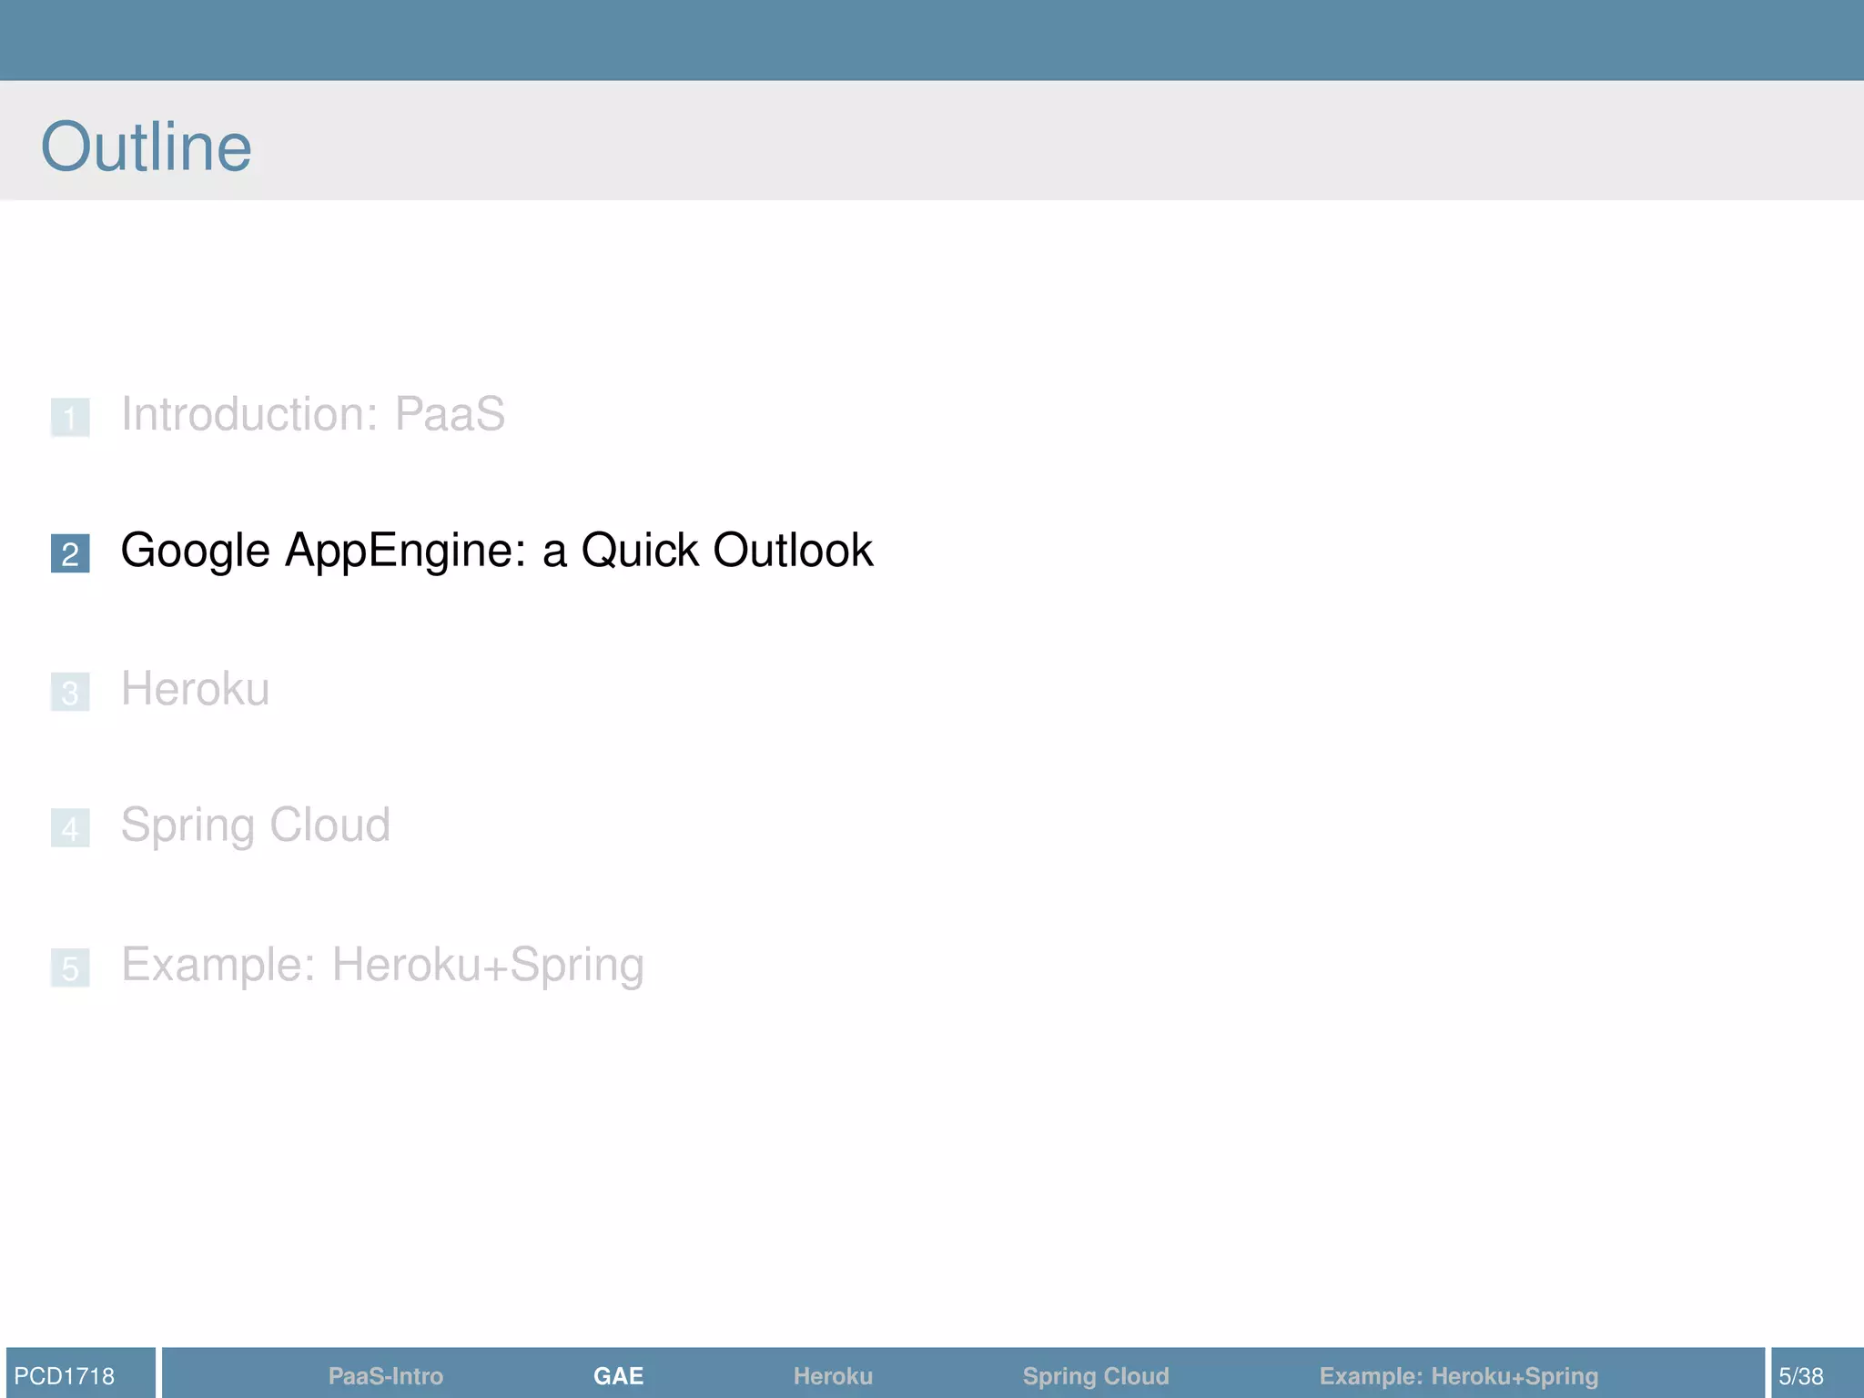Click the number 3 section box
This screenshot has width=1864, height=1398.
pyautogui.click(x=70, y=693)
